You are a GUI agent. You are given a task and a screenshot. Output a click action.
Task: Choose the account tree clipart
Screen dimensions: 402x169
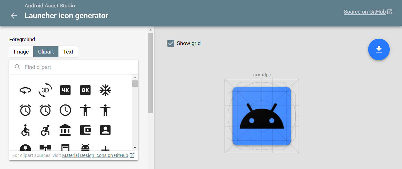click(x=45, y=148)
